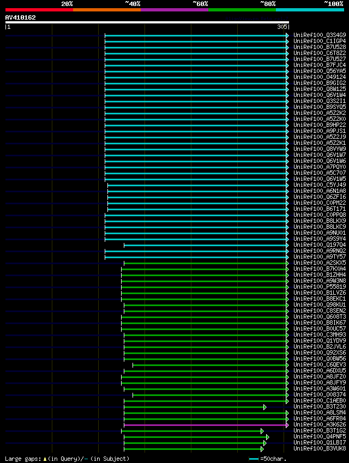Image resolution: width=349 pixels, height=463 pixels.
Task: Select UniRef100_O49124 hit name
Action: pyautogui.click(x=320, y=77)
